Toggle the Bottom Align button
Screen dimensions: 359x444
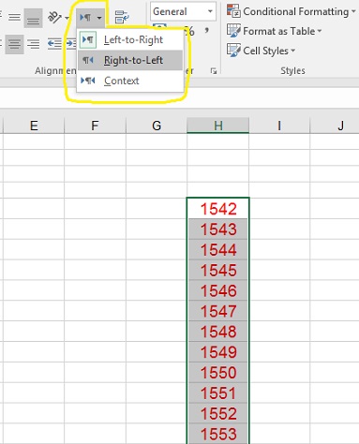[33, 18]
